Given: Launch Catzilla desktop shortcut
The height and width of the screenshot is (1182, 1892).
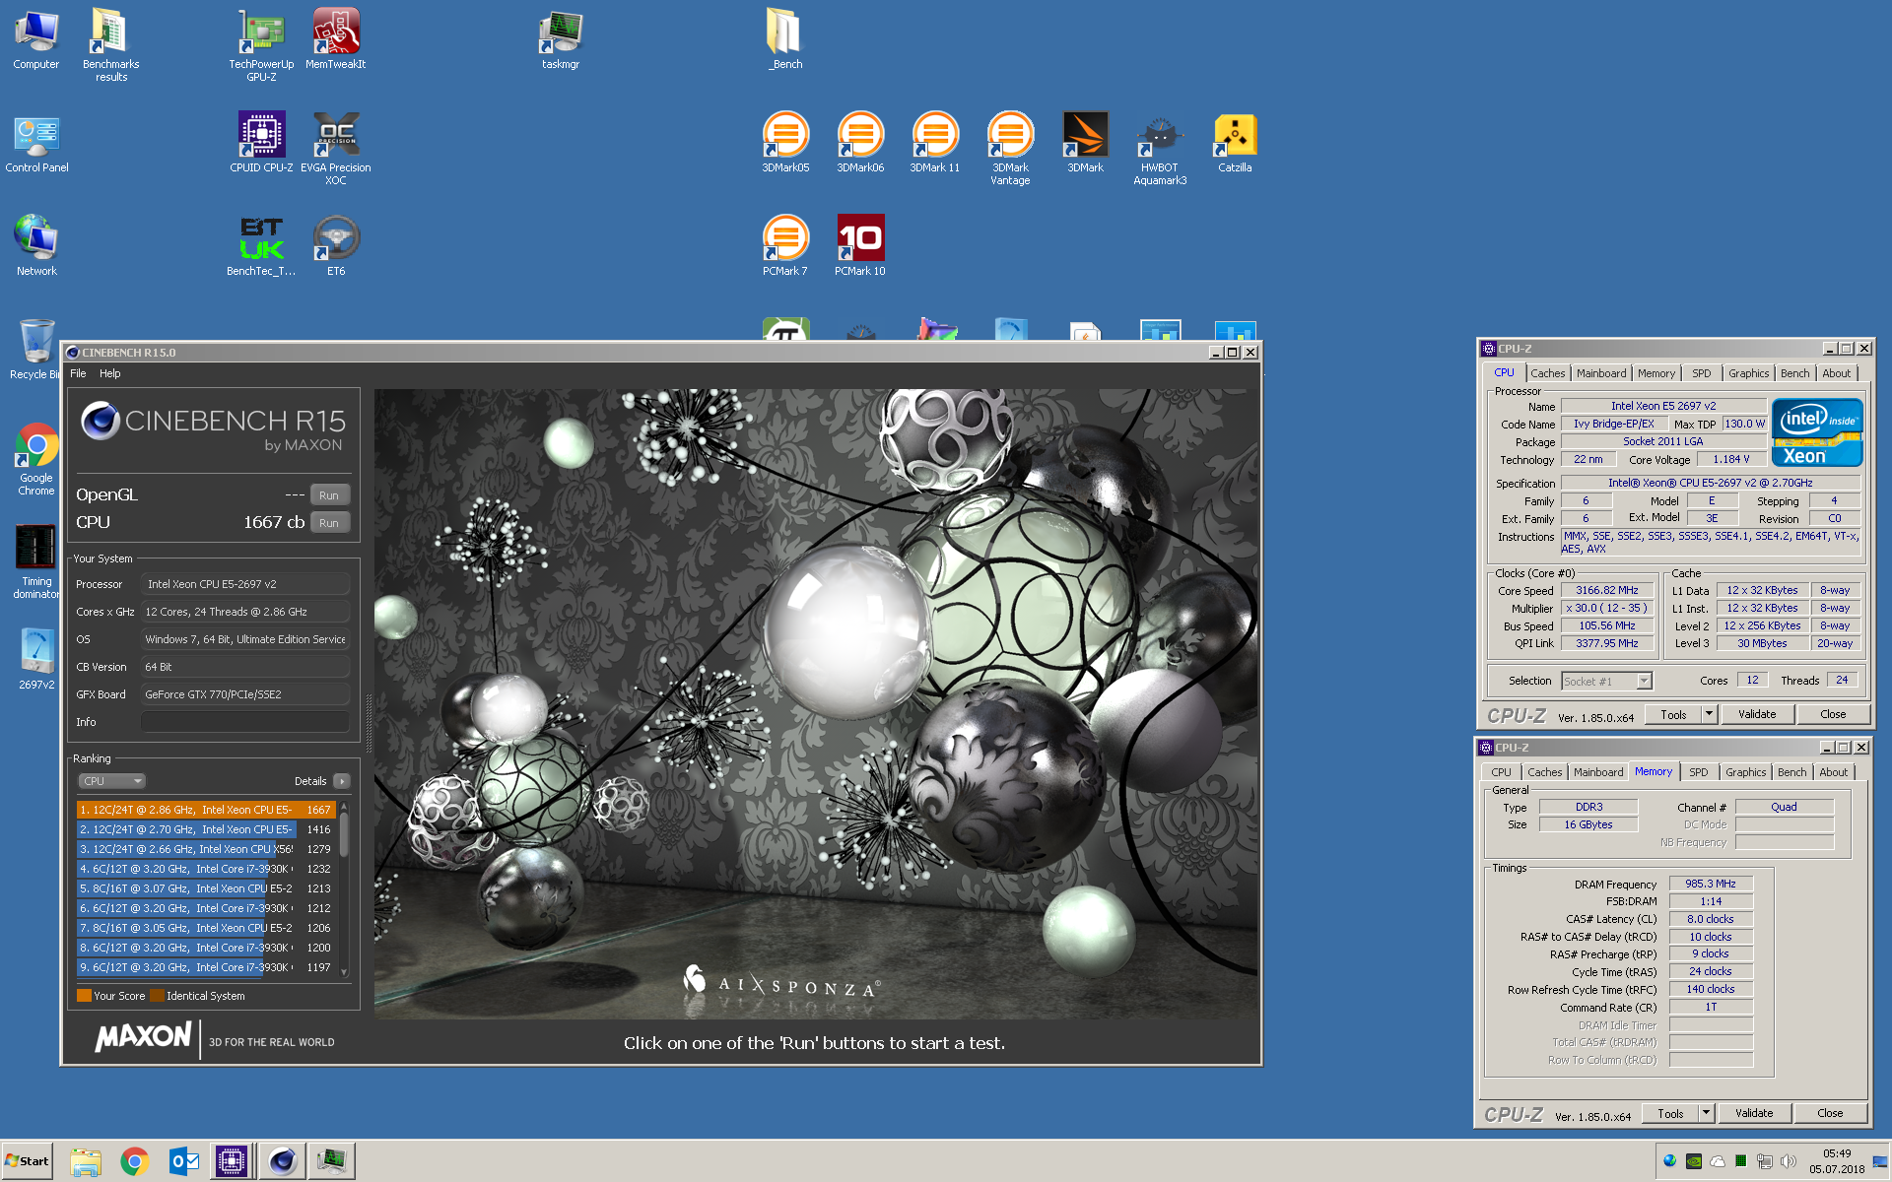Looking at the screenshot, I should coord(1235,143).
